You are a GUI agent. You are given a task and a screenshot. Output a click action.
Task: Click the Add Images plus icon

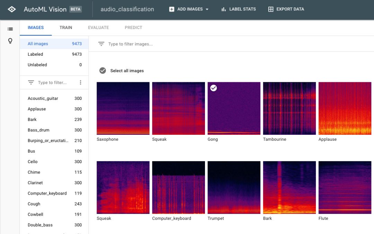[x=172, y=9]
